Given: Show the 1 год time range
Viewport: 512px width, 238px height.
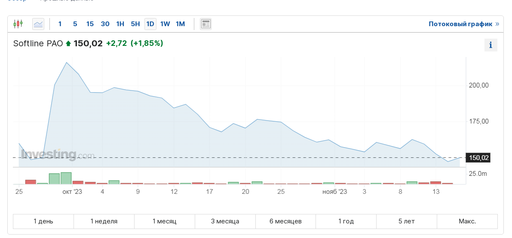Looking at the screenshot, I should pos(346,221).
